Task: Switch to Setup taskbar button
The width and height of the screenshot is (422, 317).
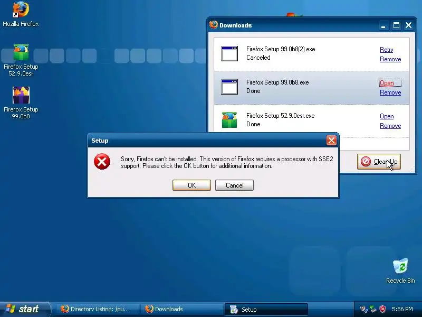Action: click(x=266, y=310)
